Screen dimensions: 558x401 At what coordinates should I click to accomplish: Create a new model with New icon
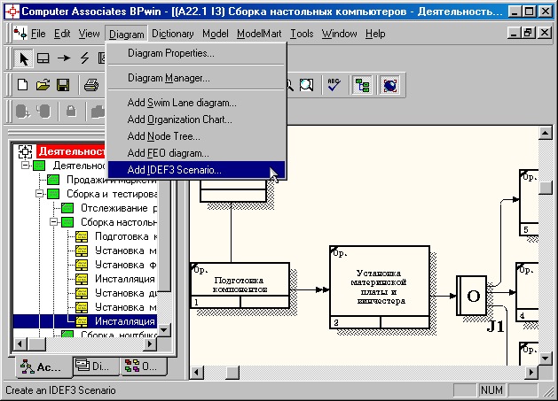point(23,85)
